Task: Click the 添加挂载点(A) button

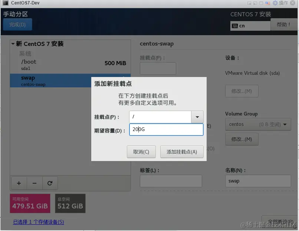Action: tap(182, 152)
